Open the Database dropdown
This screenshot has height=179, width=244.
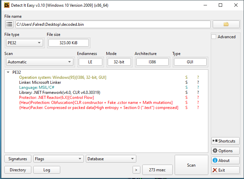[111, 159]
